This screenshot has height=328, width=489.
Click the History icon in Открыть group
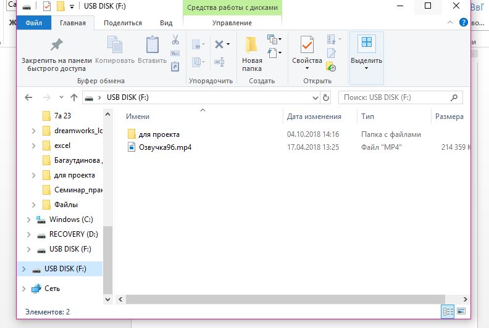click(331, 67)
